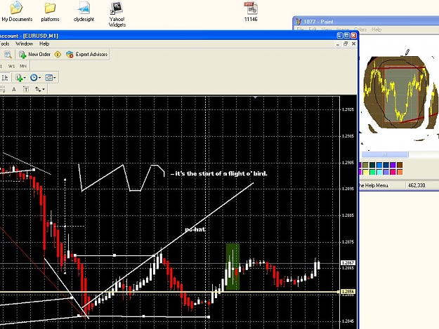Viewport: 439px width, 329px height.
Task: Open the Help menu in Paint window
Action: (x=376, y=29)
